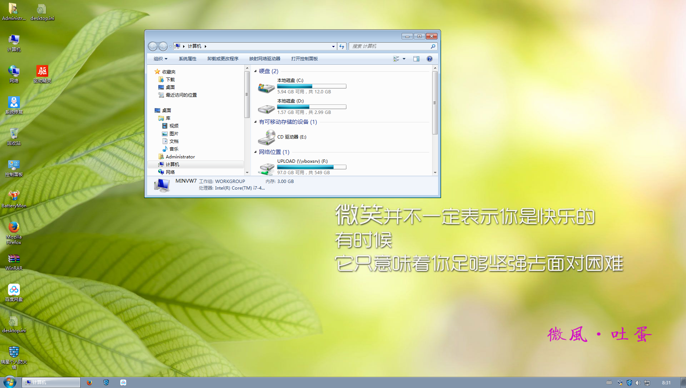The height and width of the screenshot is (388, 686).
Task: Select the 百度网盘 desktop icon
Action: (x=14, y=293)
